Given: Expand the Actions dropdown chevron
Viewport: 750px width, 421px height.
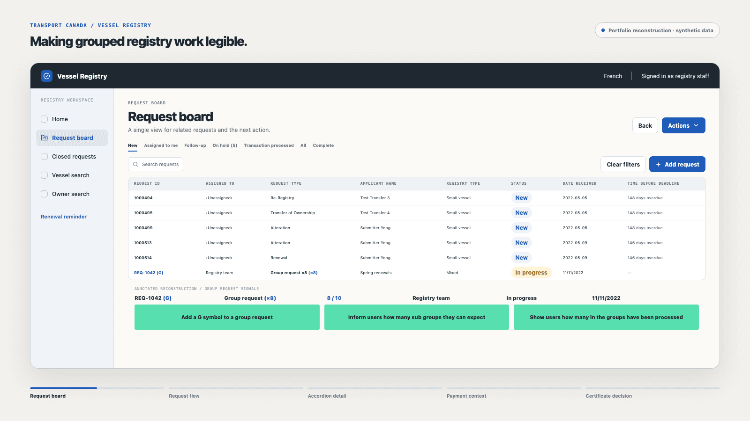Looking at the screenshot, I should (x=696, y=125).
